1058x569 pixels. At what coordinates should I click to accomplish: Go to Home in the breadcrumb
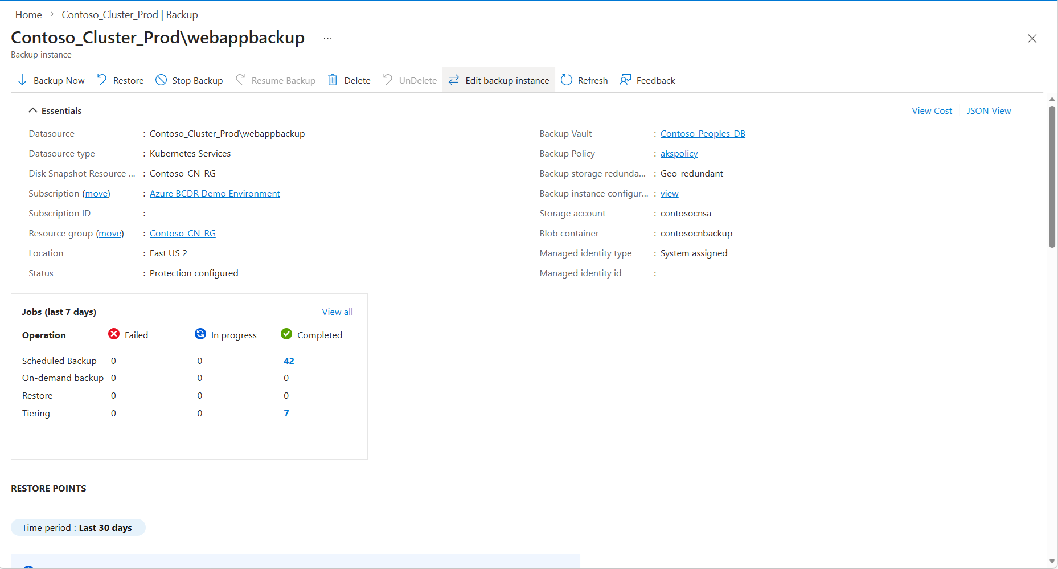tap(28, 15)
